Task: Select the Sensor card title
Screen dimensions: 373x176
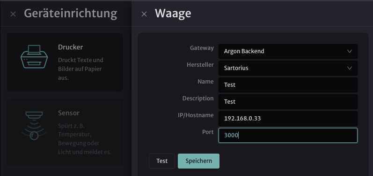Action: [x=69, y=113]
